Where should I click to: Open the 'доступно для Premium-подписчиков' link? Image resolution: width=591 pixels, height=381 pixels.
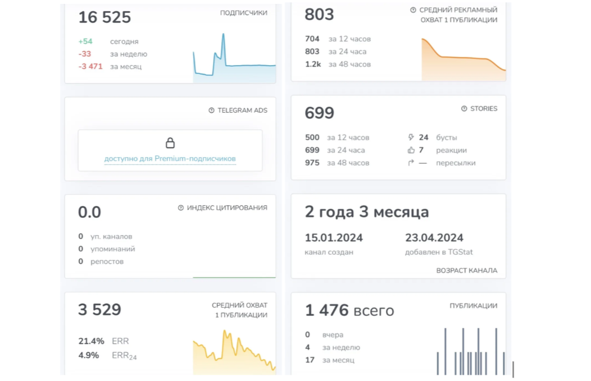170,159
